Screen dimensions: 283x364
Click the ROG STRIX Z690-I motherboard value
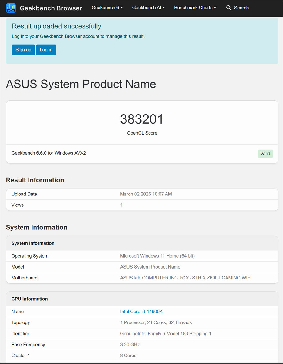click(186, 278)
